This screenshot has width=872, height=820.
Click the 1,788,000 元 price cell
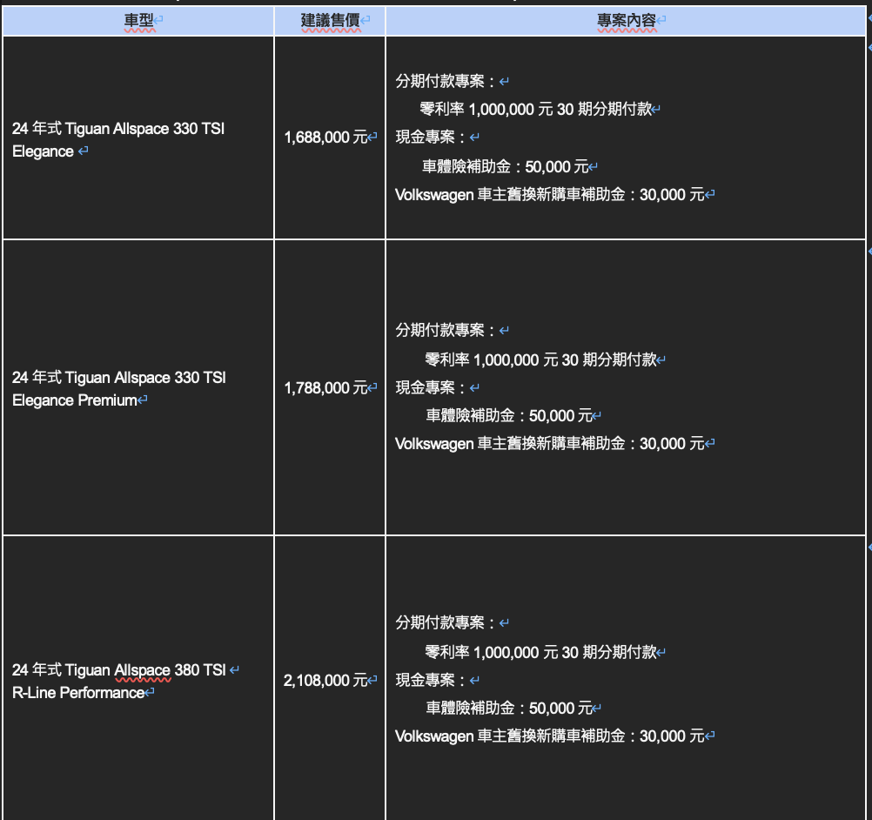point(326,387)
